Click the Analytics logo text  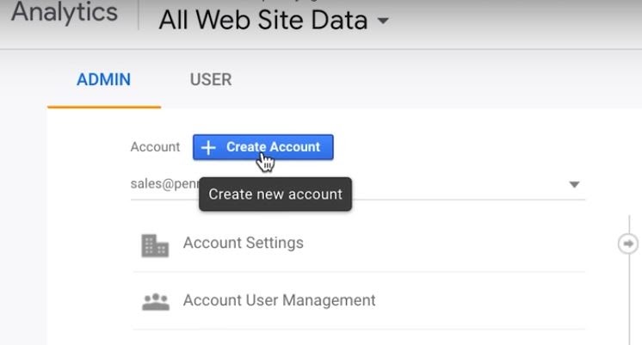64,14
